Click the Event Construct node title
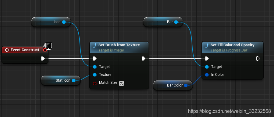The height and width of the screenshot is (117, 274). point(25,50)
